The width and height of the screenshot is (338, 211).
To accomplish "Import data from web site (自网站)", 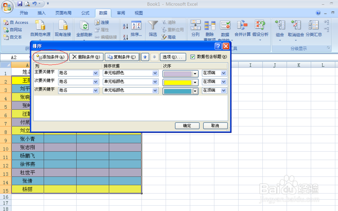I will click(13, 30).
